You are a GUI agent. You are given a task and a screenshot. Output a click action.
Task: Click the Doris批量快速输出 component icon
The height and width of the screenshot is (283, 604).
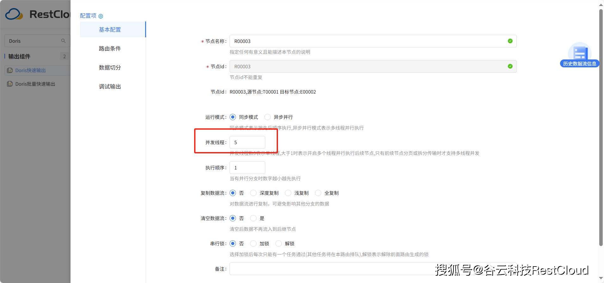tap(10, 84)
